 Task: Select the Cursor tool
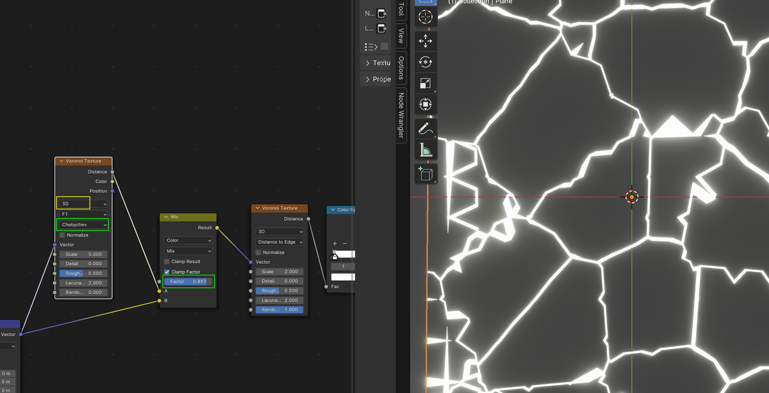tap(425, 17)
